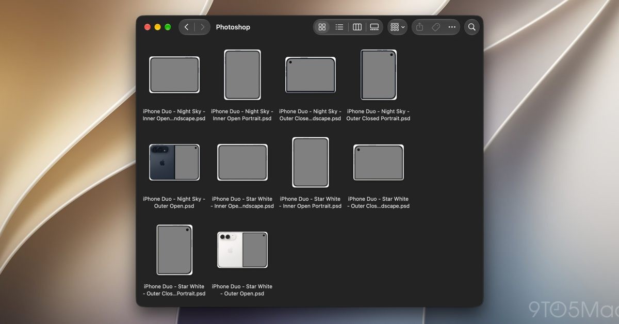
Task: Open the Group by dropdown
Action: point(398,27)
